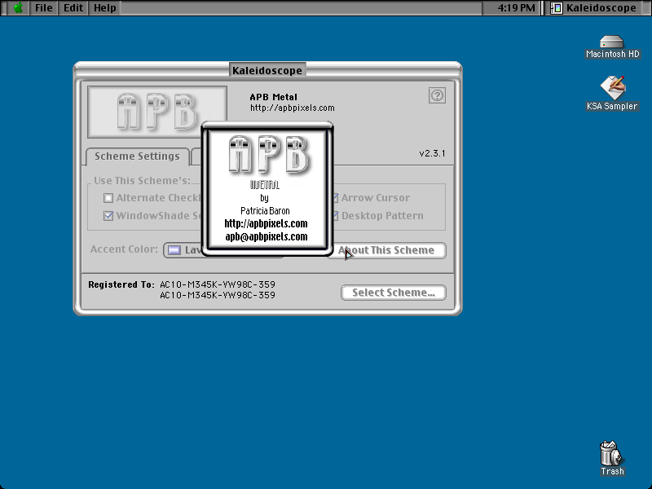The height and width of the screenshot is (489, 652).
Task: Click the Registered To label
Action: [x=121, y=284]
